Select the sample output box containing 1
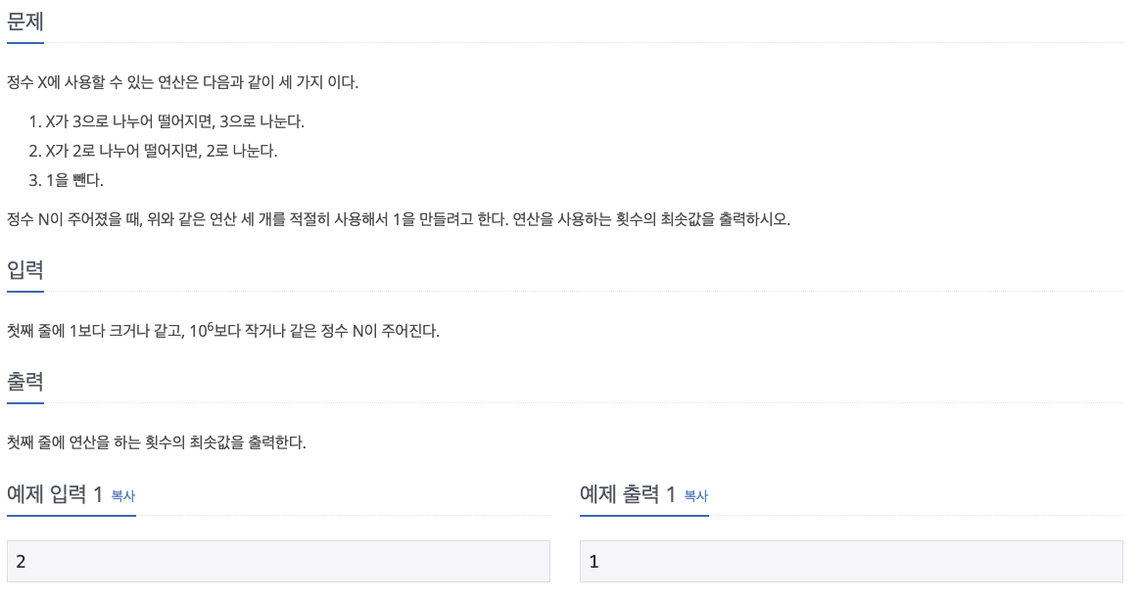Image resolution: width=1140 pixels, height=601 pixels. click(851, 561)
